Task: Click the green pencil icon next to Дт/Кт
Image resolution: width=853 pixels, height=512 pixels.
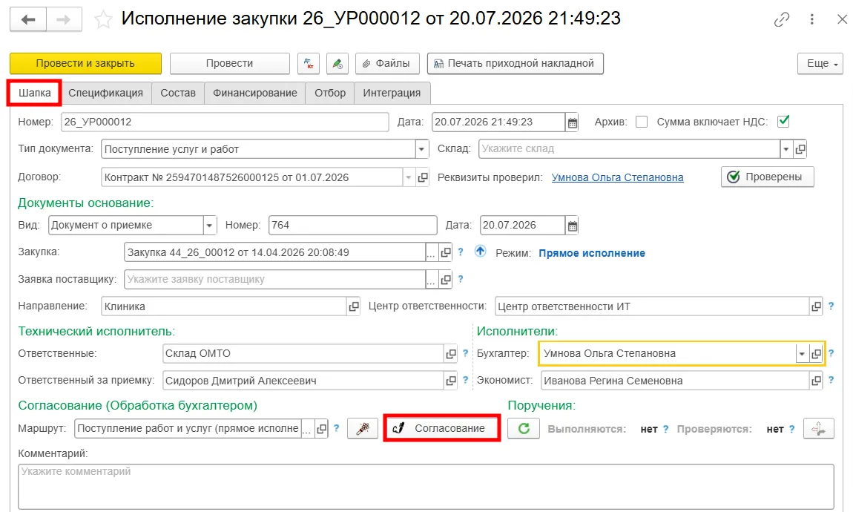Action: click(x=337, y=64)
